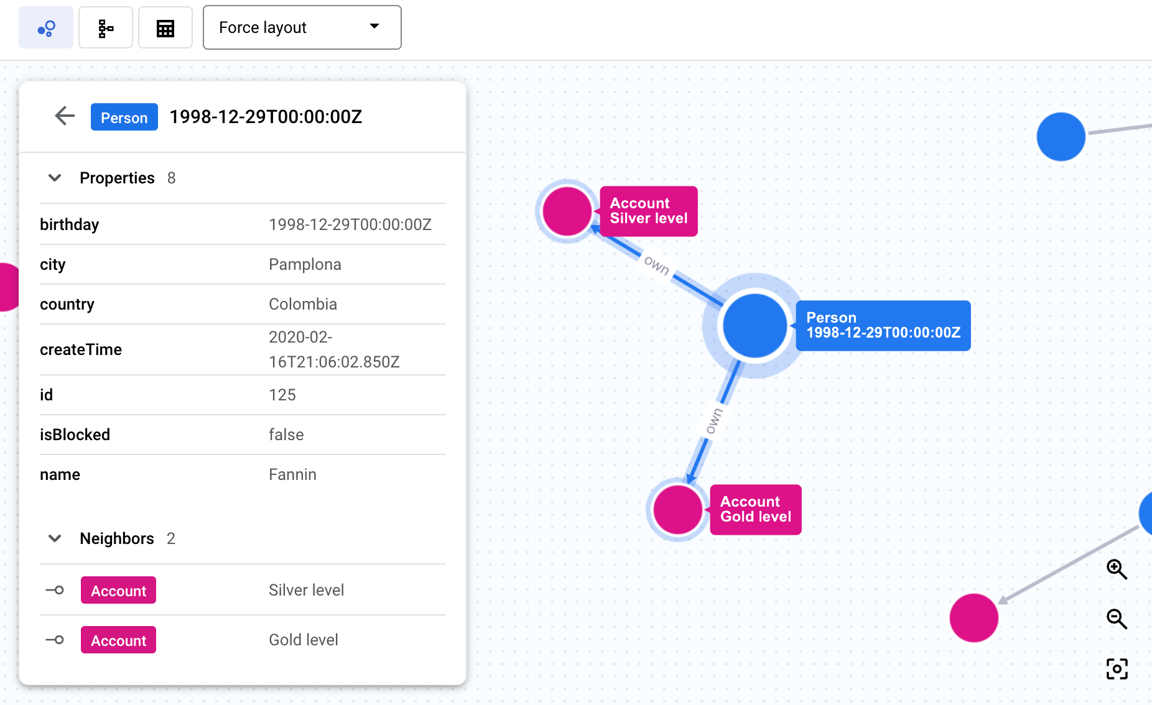Image resolution: width=1152 pixels, height=705 pixels.
Task: Fit the graph to screen with center icon
Action: pos(1117,669)
